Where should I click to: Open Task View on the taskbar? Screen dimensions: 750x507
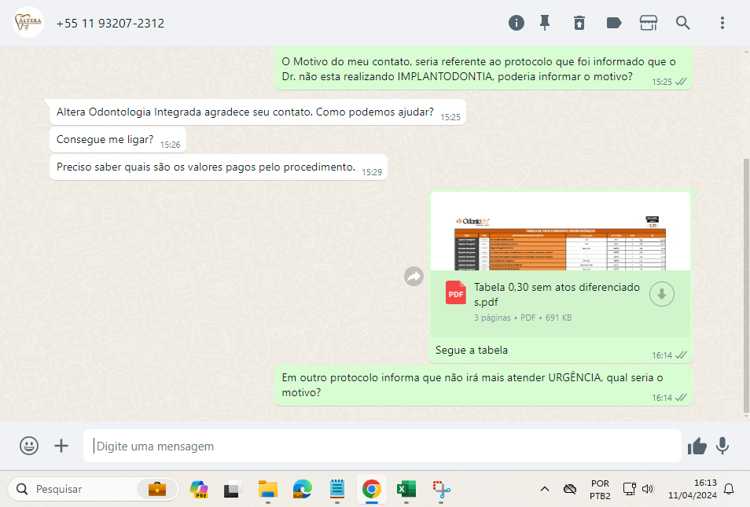point(233,489)
